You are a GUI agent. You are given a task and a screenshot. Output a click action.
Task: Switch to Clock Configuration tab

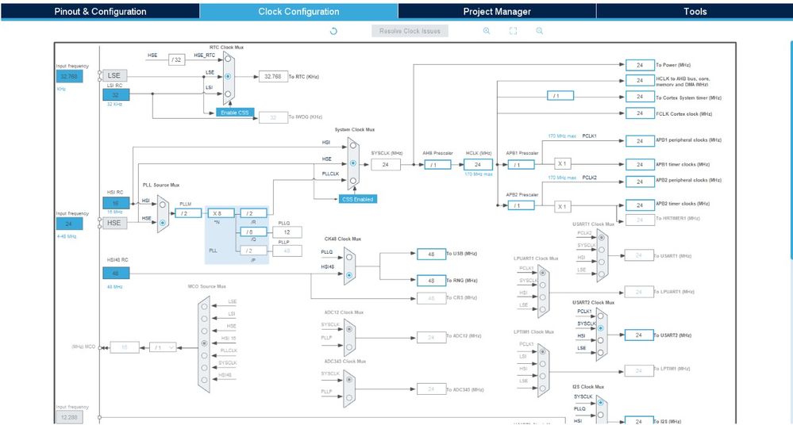298,11
